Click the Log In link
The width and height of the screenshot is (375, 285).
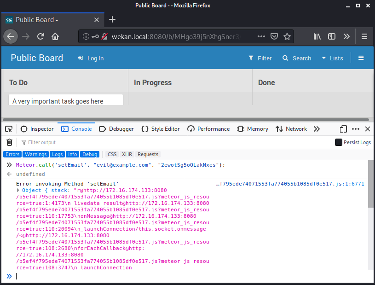91,58
